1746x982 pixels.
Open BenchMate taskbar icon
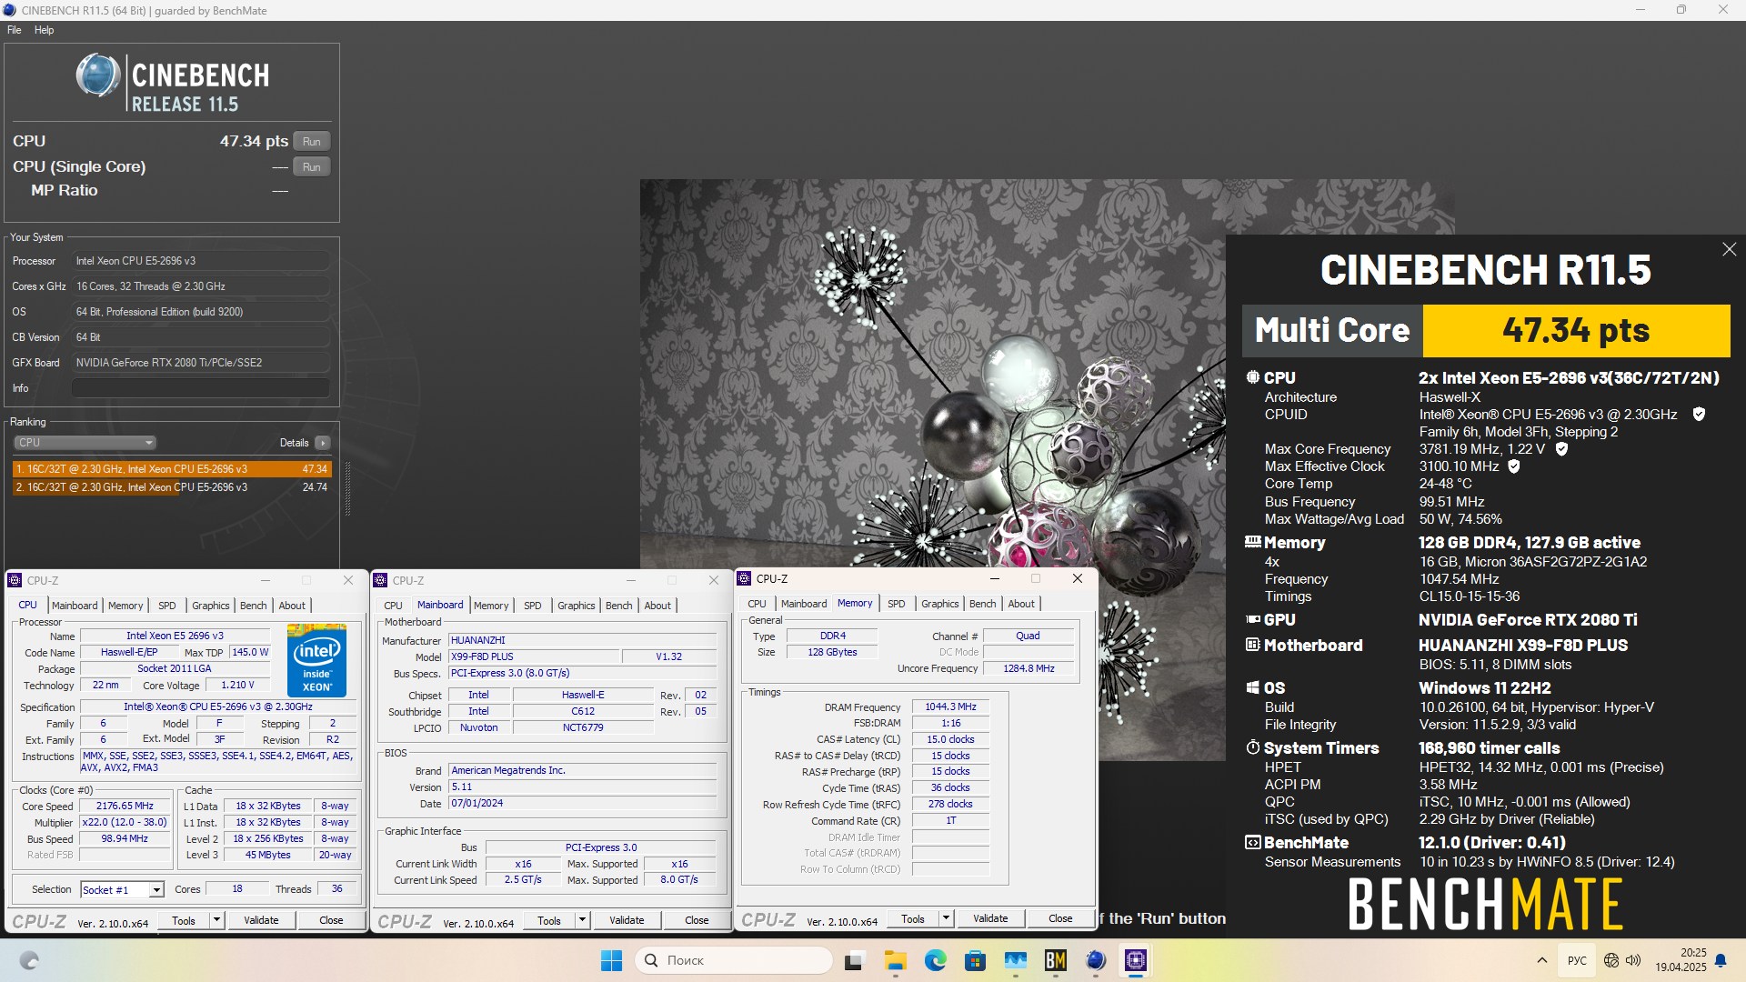(x=1055, y=960)
